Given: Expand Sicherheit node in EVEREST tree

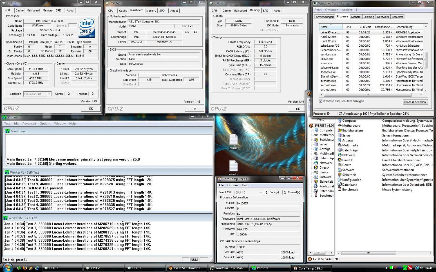Looking at the screenshot, I should (x=312, y=182).
